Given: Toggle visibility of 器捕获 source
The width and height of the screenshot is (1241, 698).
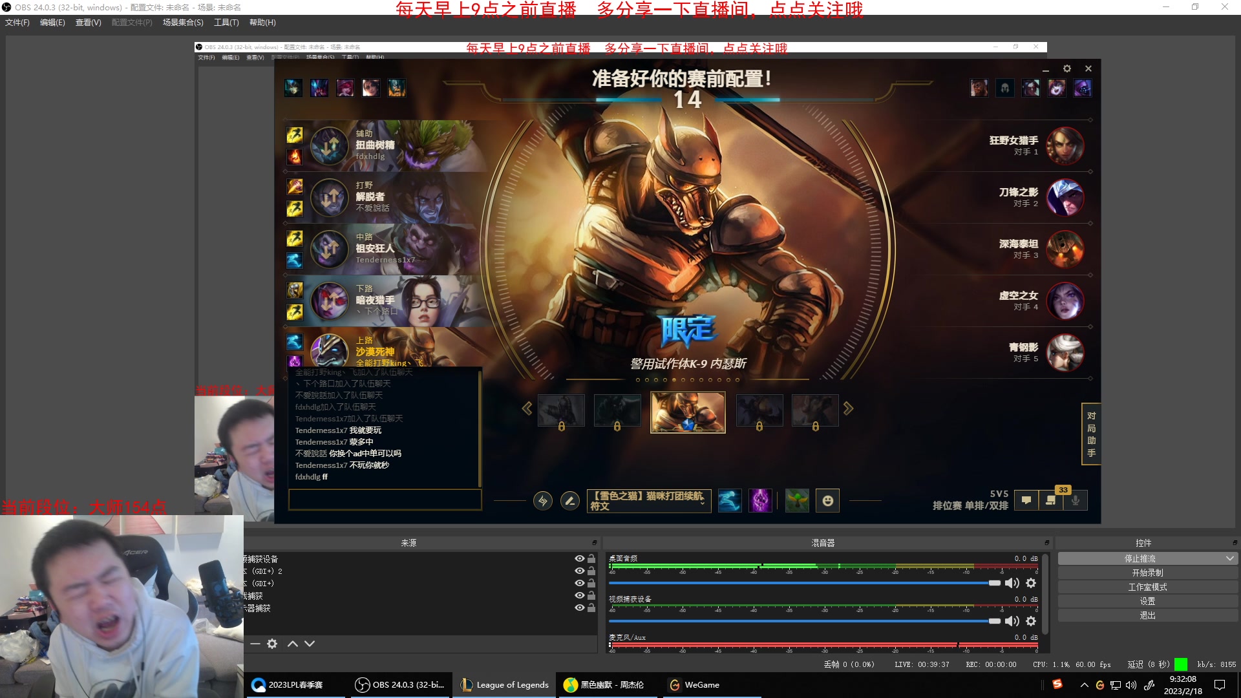Looking at the screenshot, I should [580, 608].
